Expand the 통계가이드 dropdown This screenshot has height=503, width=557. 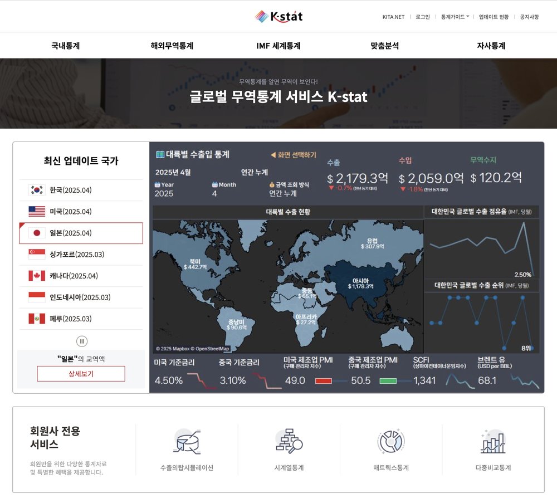click(455, 17)
